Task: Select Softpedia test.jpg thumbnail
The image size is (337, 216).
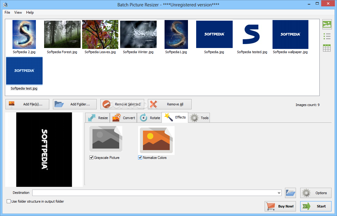Action: 24,71
